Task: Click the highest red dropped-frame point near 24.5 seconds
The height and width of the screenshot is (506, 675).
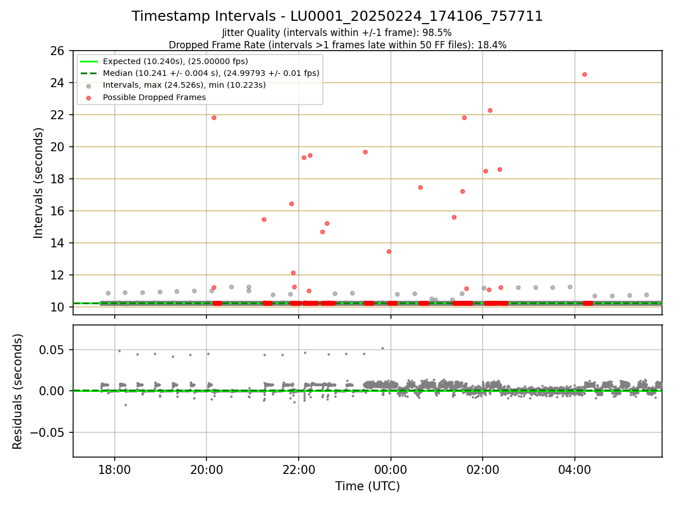Action: [584, 74]
